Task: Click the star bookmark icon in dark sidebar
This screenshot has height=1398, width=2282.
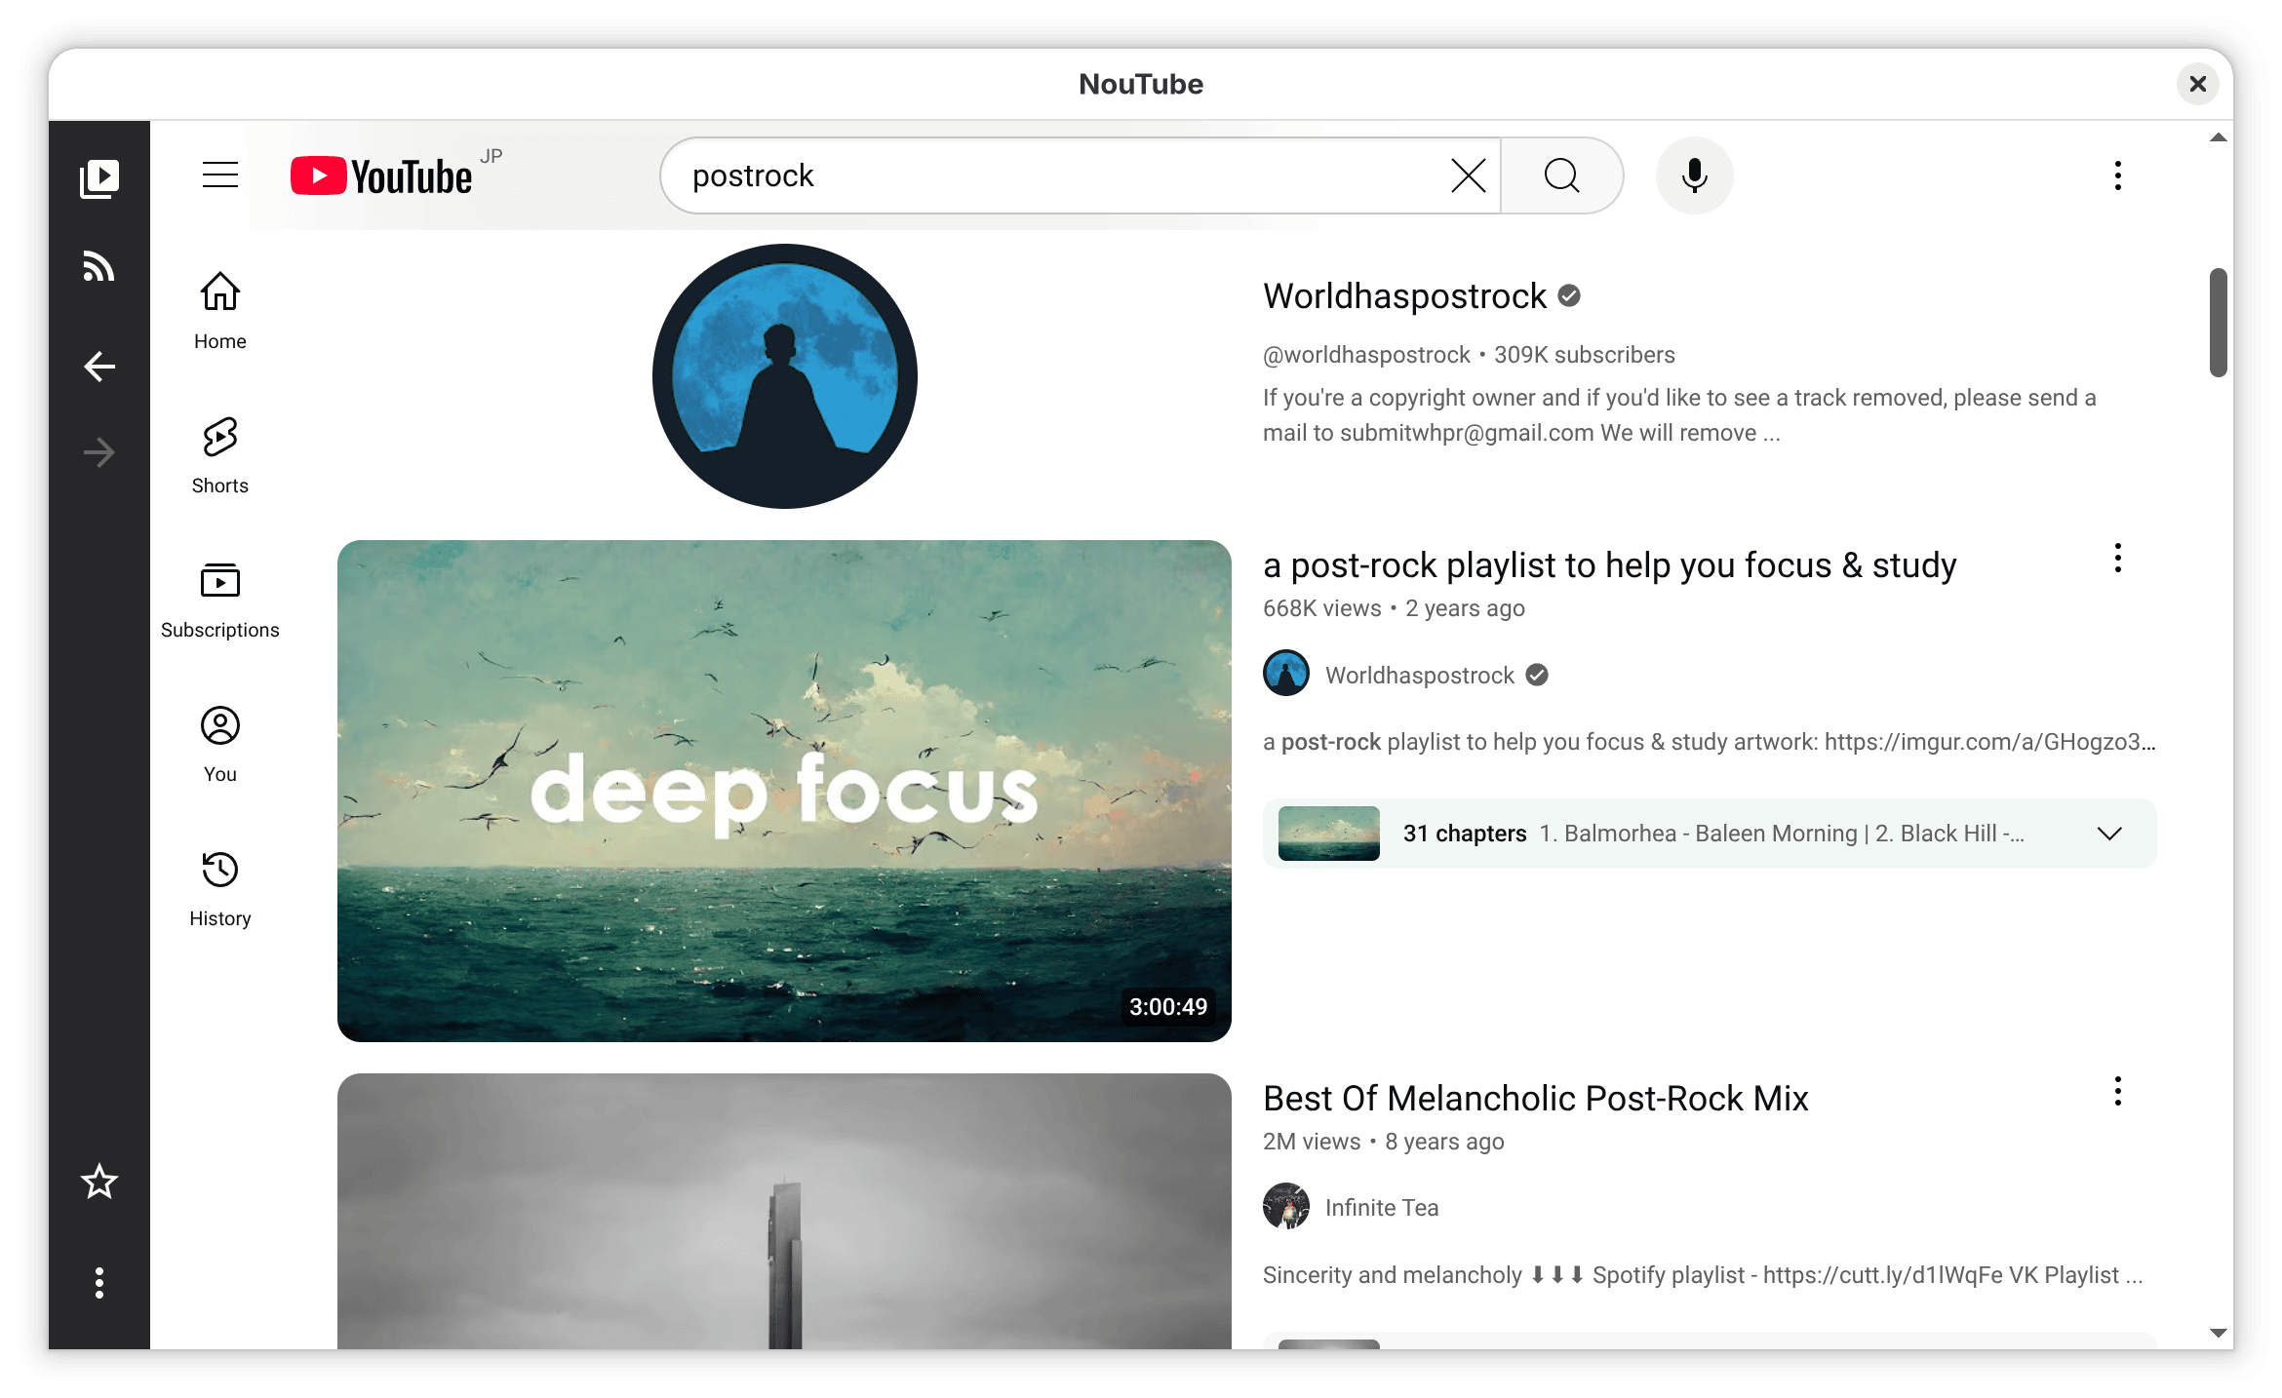Action: [x=98, y=1182]
